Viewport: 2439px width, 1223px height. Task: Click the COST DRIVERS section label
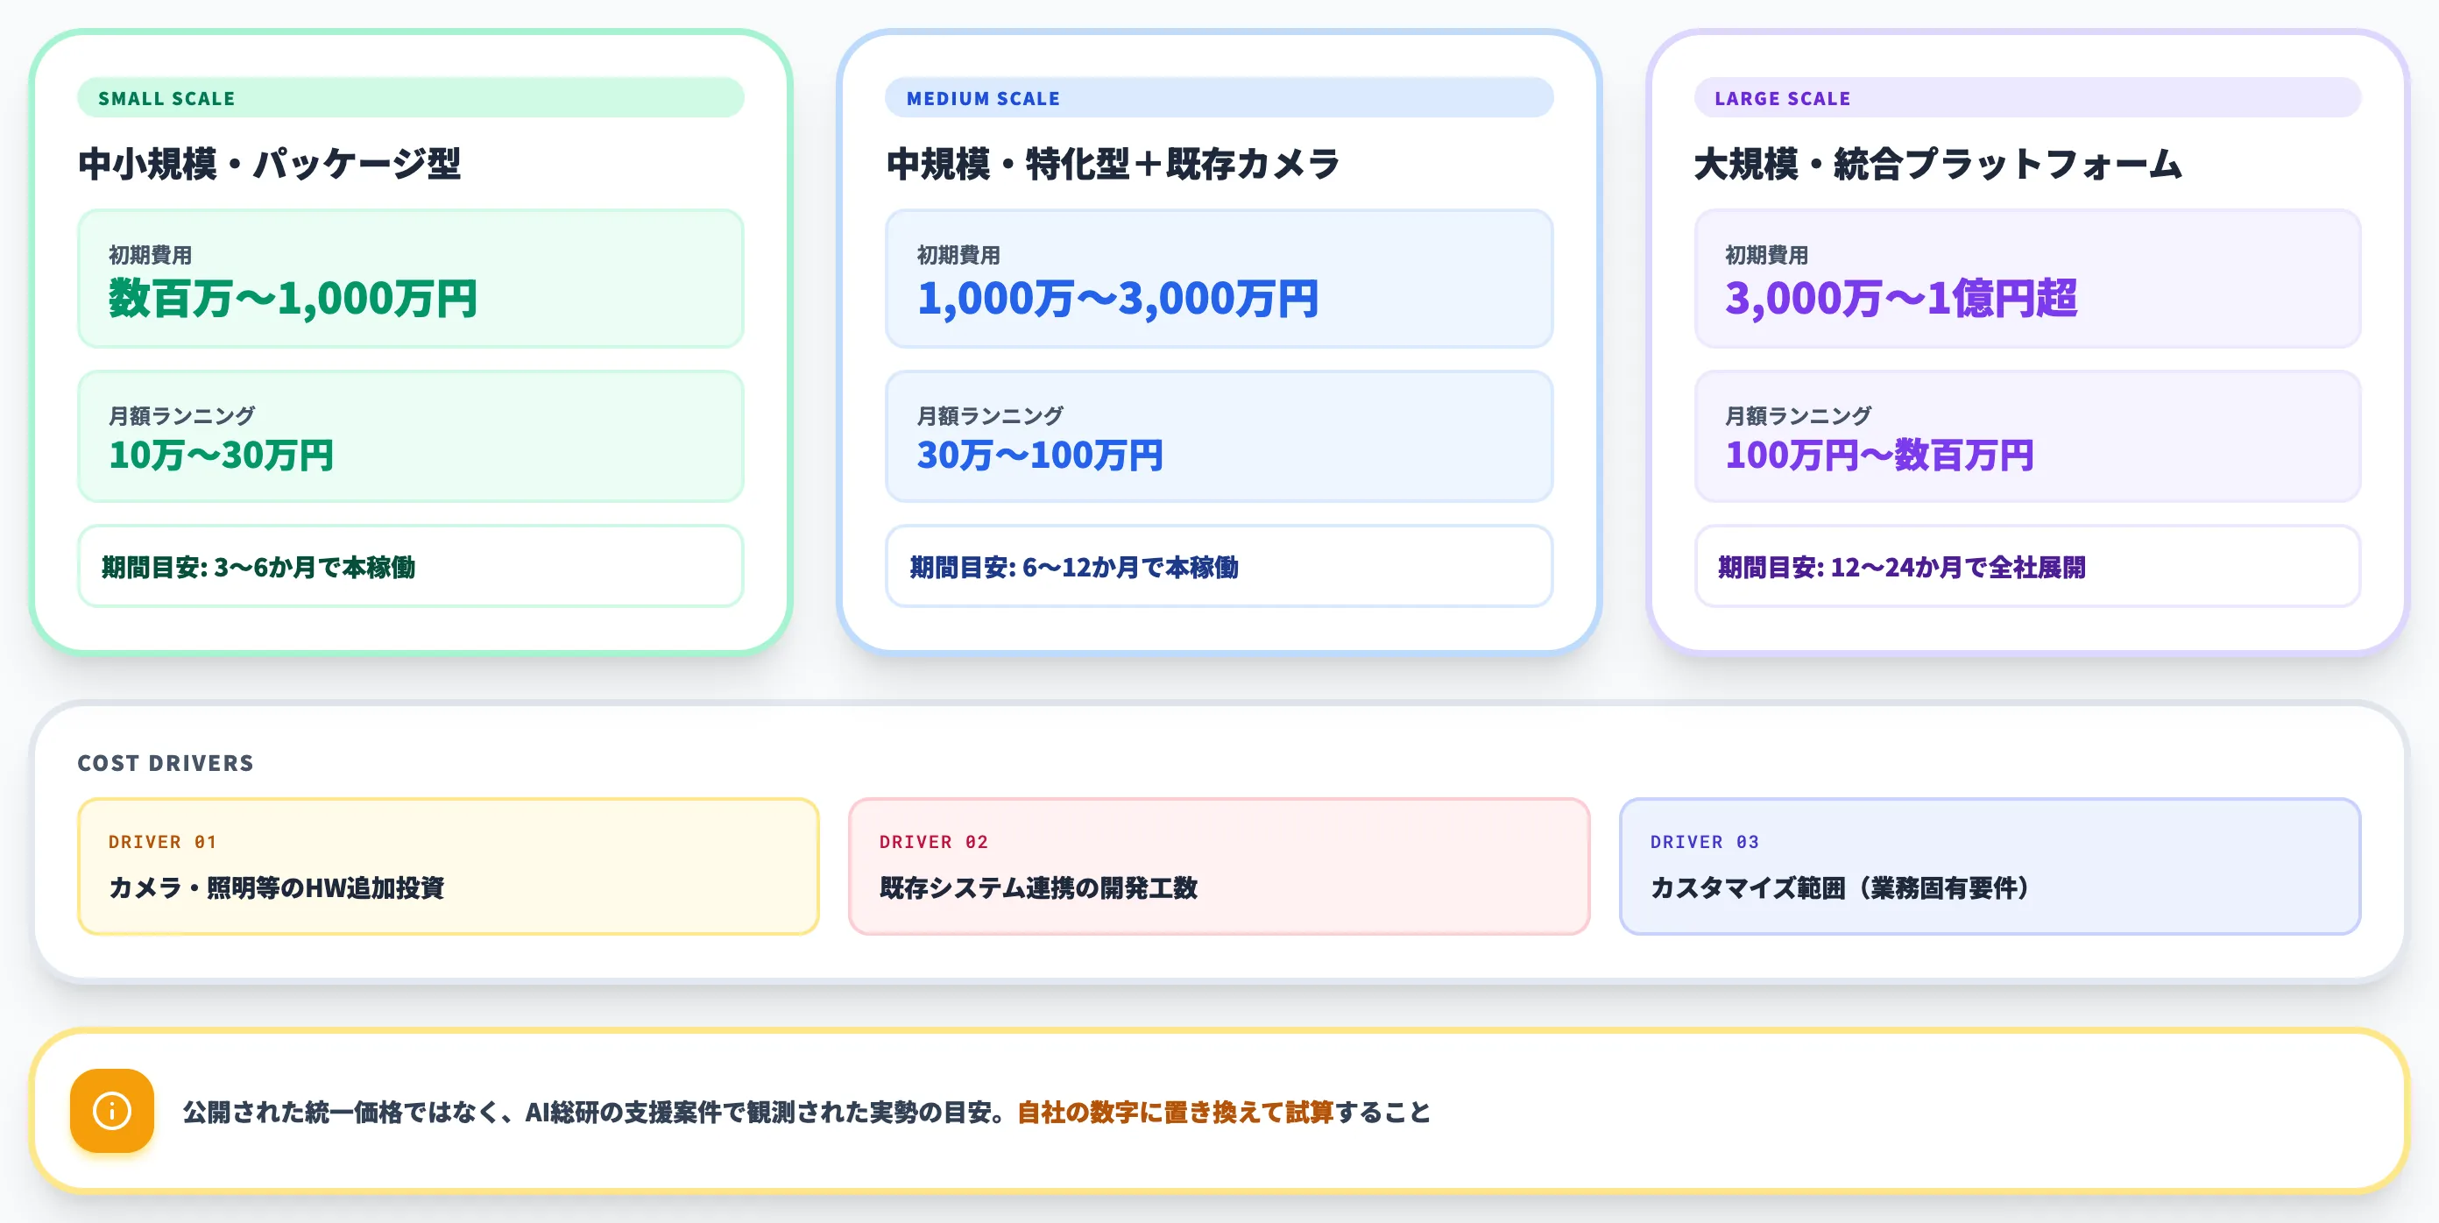click(x=166, y=763)
